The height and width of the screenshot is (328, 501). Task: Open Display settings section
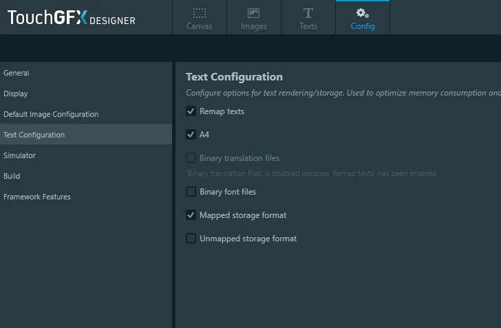(86, 94)
